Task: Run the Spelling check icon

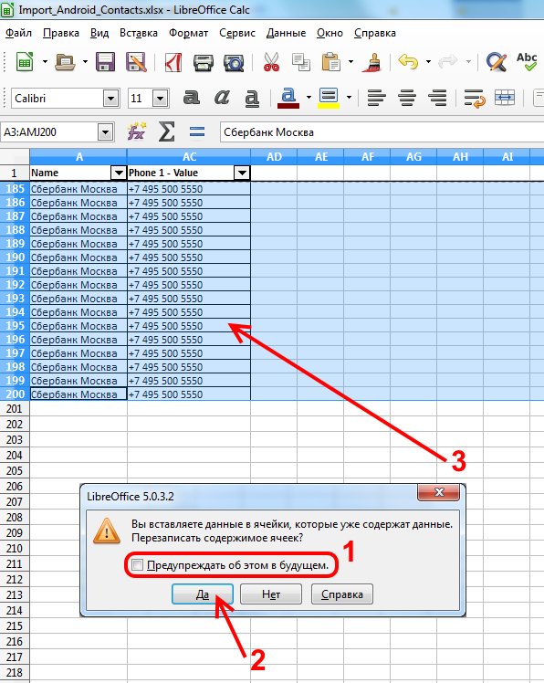Action: (x=527, y=62)
